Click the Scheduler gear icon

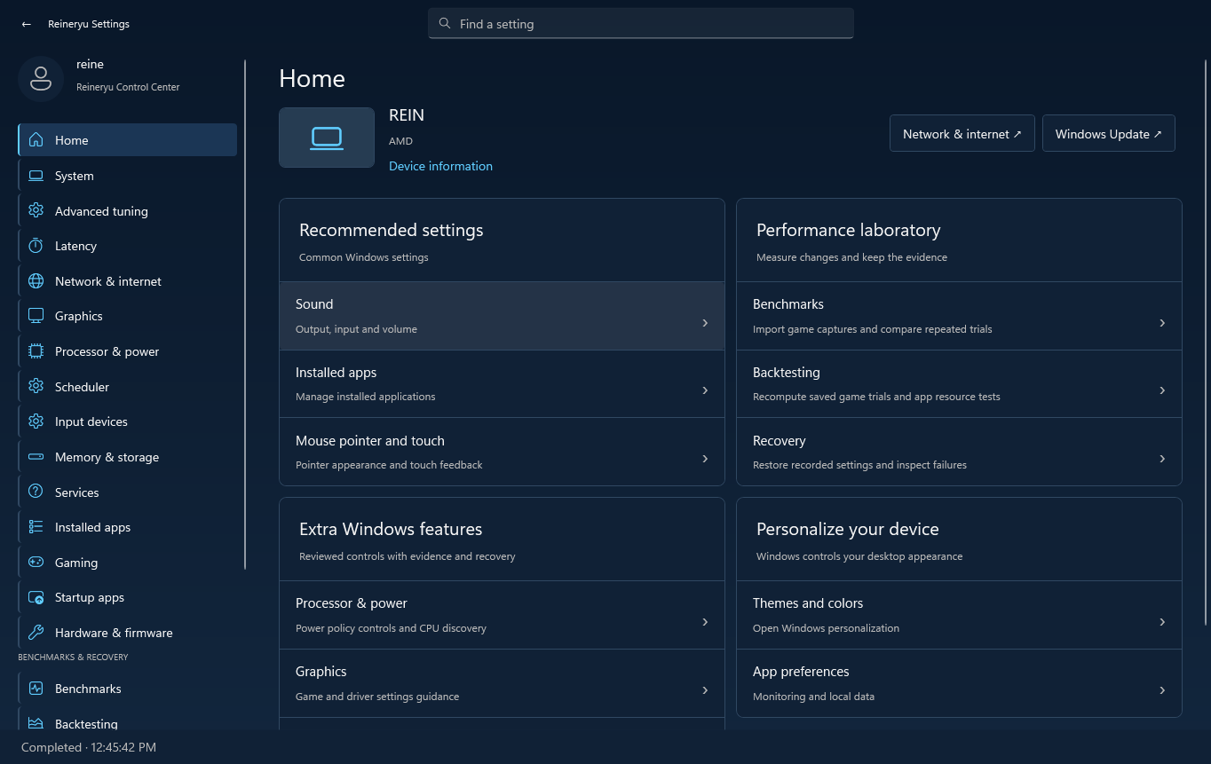[36, 387]
